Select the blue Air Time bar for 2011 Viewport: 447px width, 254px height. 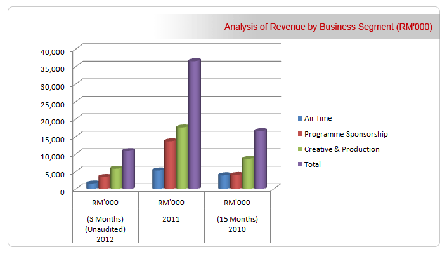pos(158,179)
